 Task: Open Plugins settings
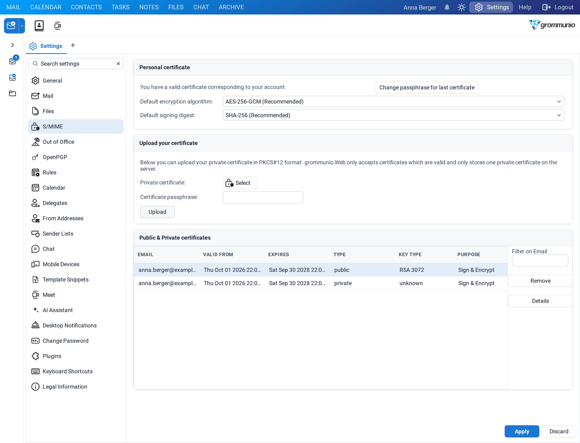point(76,356)
